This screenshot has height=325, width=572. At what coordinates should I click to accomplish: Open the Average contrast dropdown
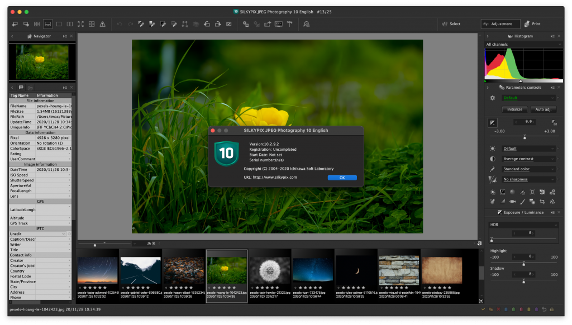528,159
